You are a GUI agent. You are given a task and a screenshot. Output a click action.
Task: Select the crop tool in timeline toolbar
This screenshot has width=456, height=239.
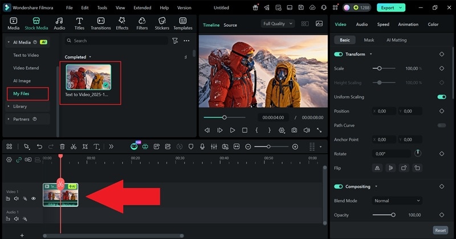coord(85,146)
